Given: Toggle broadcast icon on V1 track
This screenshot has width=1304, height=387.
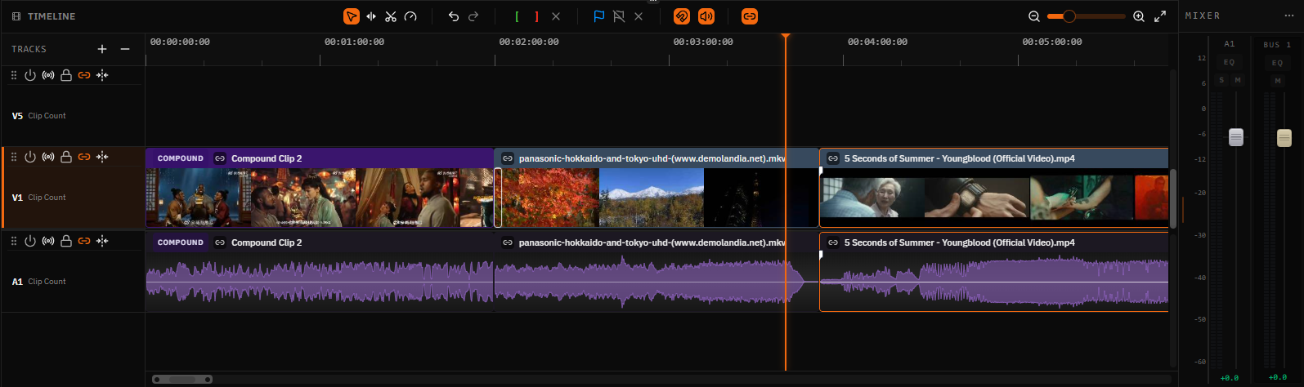Looking at the screenshot, I should 48,157.
